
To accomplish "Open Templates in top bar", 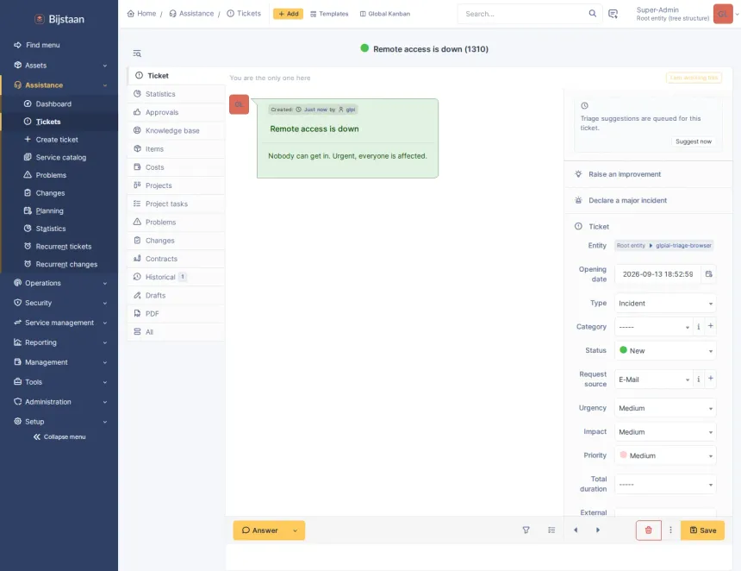I will (x=329, y=14).
